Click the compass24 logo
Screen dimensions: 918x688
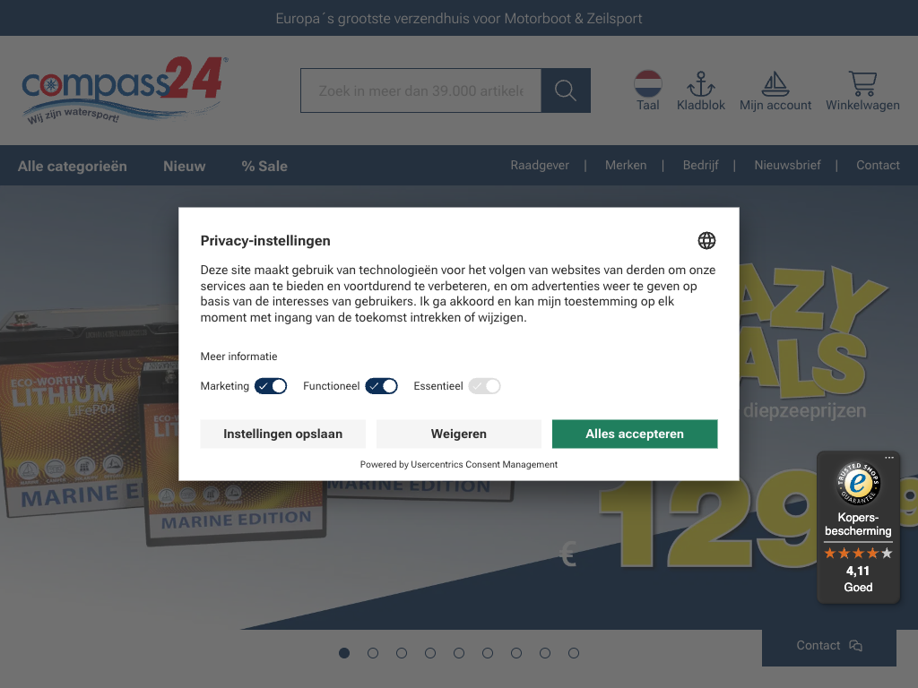coord(124,90)
